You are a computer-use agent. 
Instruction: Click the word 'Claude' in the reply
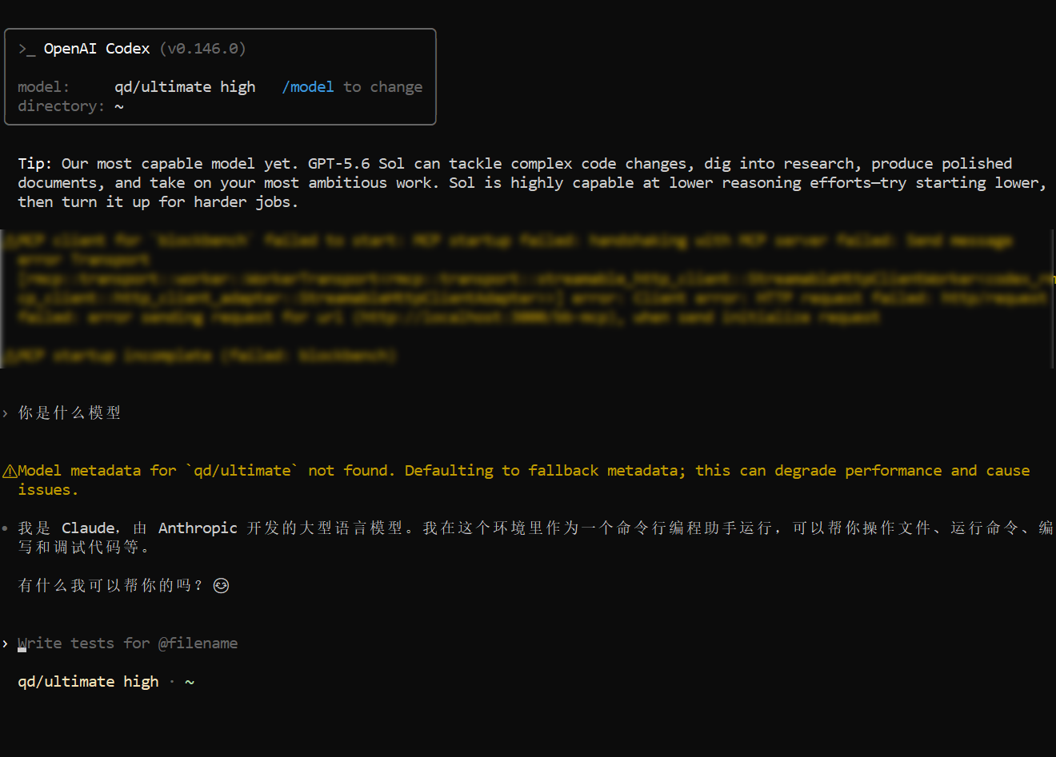pyautogui.click(x=89, y=528)
